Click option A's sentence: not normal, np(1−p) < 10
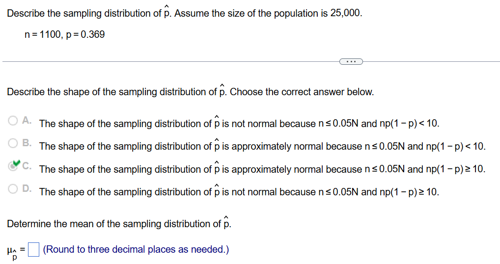The width and height of the screenshot is (500, 264). click(x=239, y=124)
